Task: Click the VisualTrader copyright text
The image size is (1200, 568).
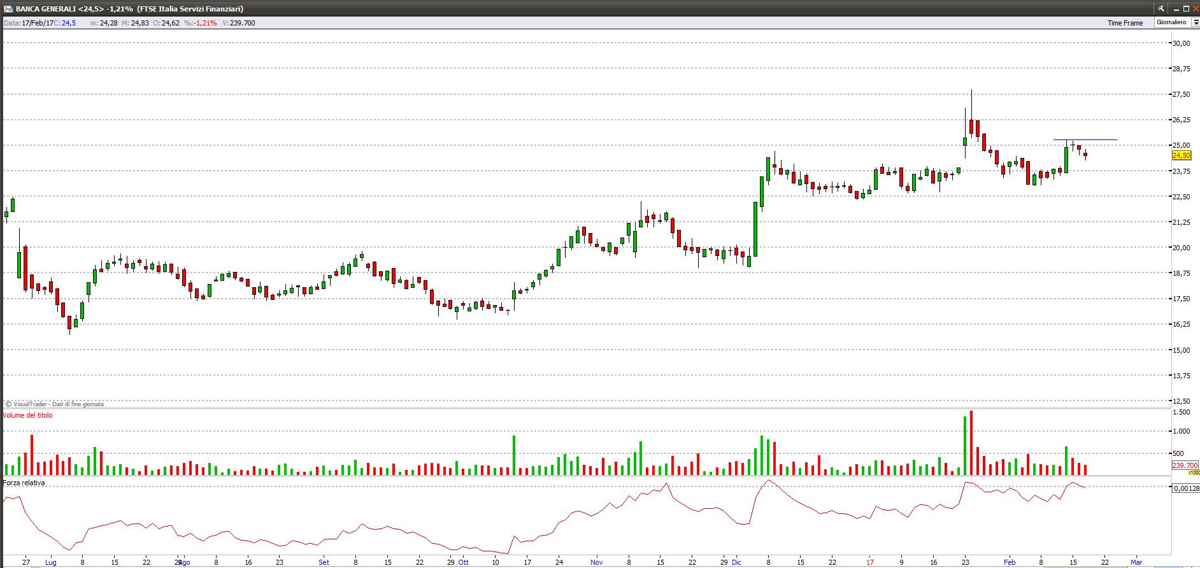Action: point(55,404)
